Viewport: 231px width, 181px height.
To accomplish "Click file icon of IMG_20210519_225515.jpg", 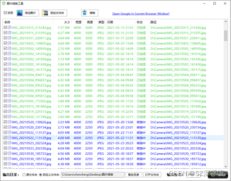I will point(10,112).
